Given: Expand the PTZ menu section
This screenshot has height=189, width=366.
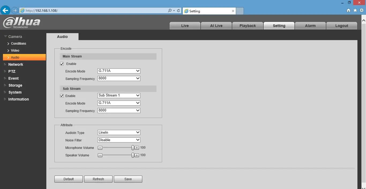Looking at the screenshot, I should (12, 71).
